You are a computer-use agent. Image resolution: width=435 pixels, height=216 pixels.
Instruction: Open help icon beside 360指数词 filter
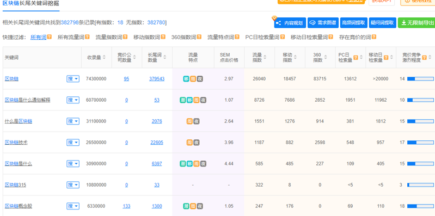[x=199, y=37]
